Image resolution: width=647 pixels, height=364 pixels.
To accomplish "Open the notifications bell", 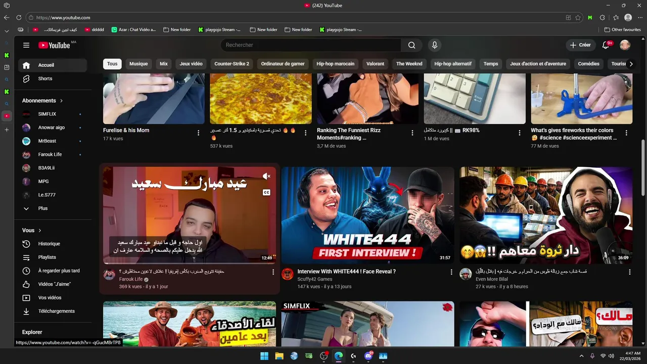I will (x=606, y=45).
